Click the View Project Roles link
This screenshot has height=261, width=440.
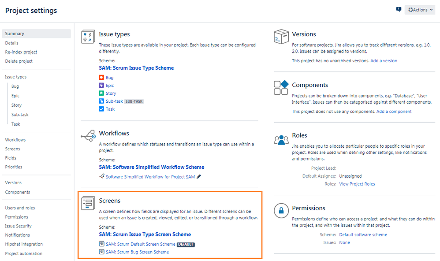pos(357,184)
